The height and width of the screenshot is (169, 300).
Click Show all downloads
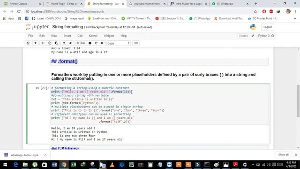[x=283, y=154]
